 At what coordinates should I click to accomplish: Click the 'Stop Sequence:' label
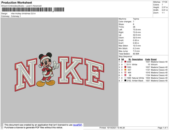point(125,57)
